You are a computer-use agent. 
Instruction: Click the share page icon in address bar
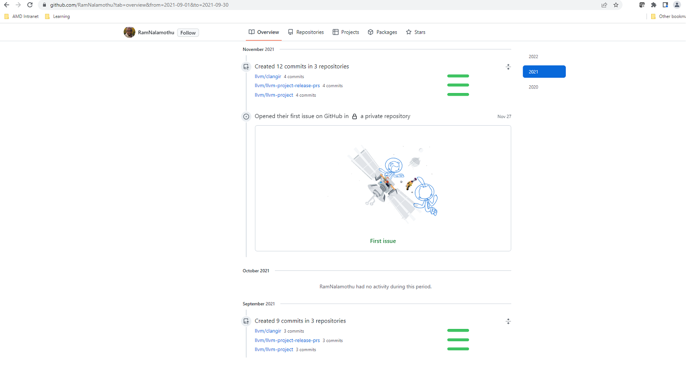coord(604,5)
